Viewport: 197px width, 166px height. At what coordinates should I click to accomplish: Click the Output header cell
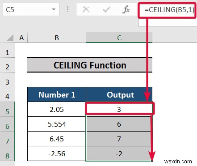point(119,94)
